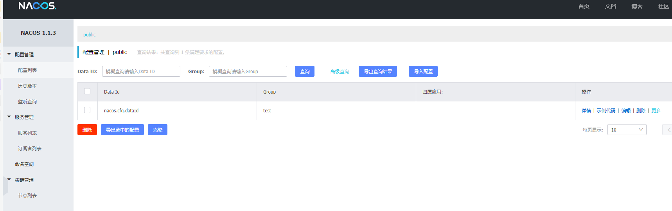This screenshot has width=672, height=211.
Task: Click the sidebar collapse handle
Action: [5, 186]
